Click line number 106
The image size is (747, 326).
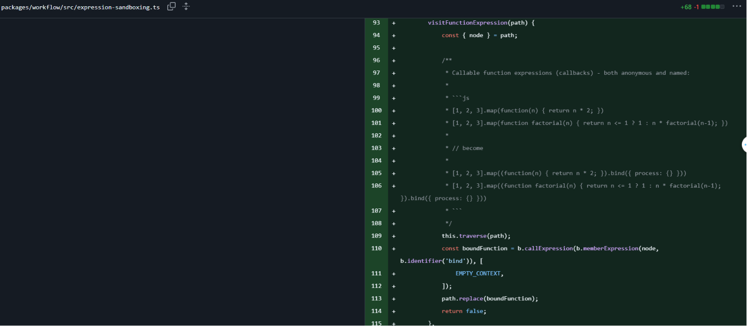(x=376, y=186)
